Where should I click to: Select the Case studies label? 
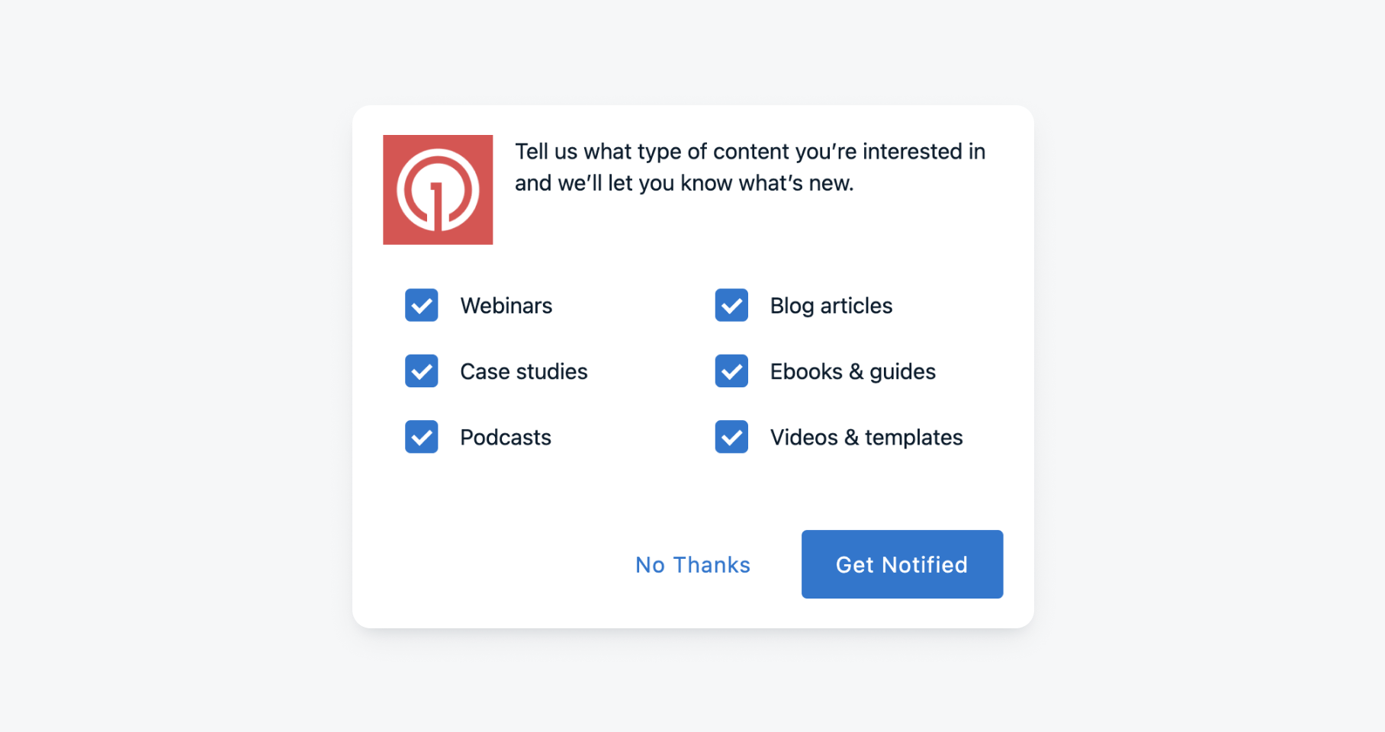click(524, 371)
